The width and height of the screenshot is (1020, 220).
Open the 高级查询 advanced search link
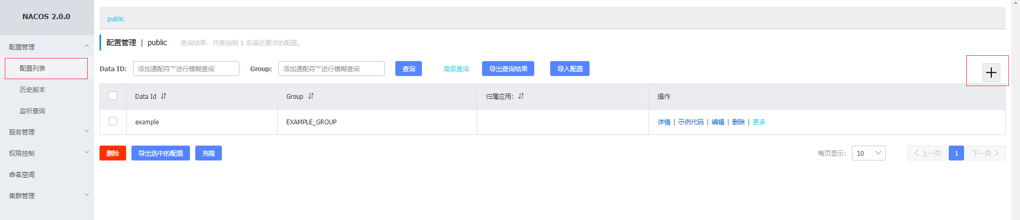click(456, 69)
